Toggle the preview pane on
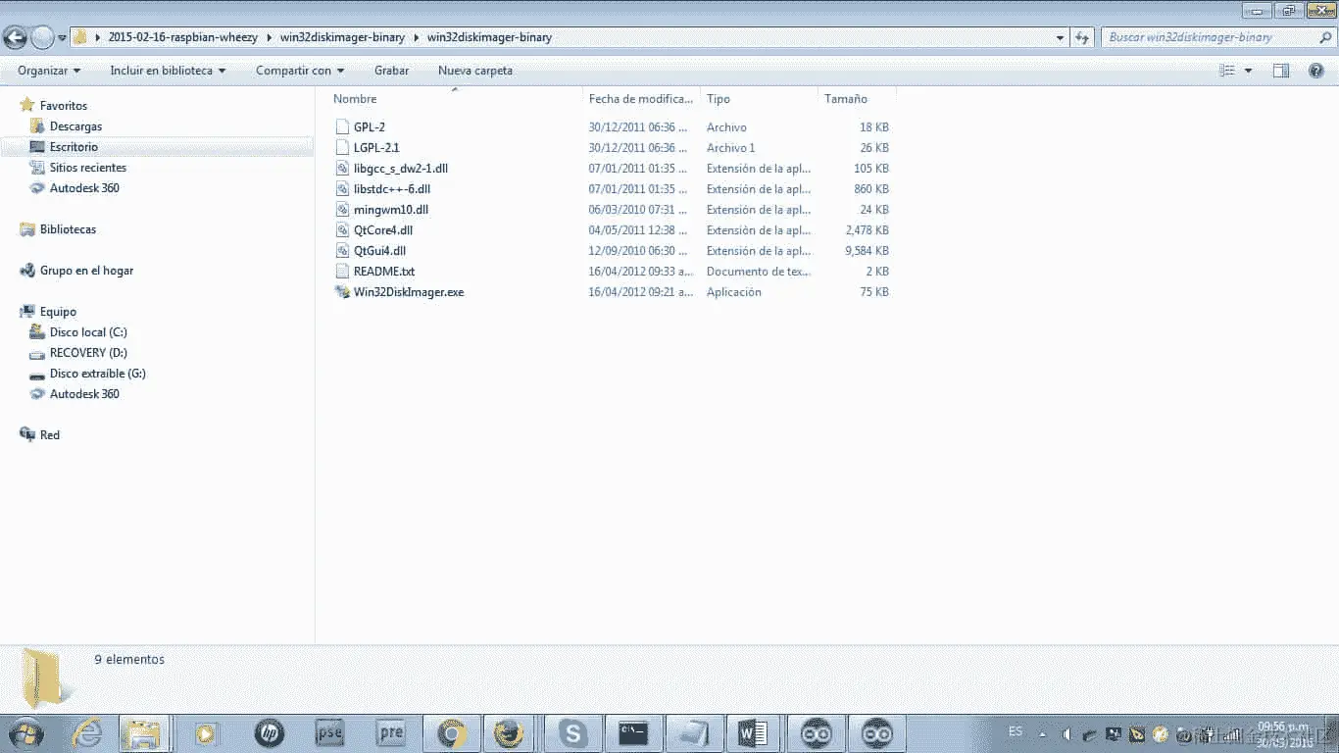This screenshot has width=1339, height=753. point(1280,70)
